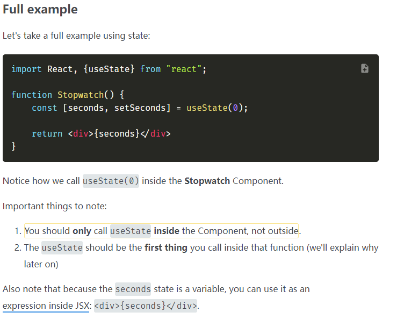Click the bold "only" word in first item
Viewport: 404px width, 319px height.
click(82, 231)
